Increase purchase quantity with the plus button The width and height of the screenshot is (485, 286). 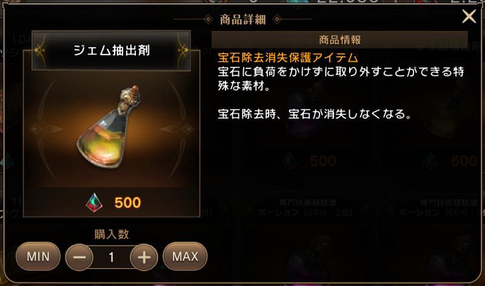click(144, 258)
